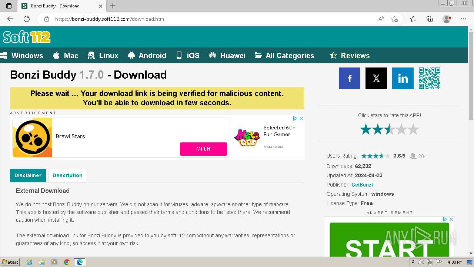This screenshot has width=474, height=267.
Task: Open the iOS phone icon
Action: coord(179,56)
